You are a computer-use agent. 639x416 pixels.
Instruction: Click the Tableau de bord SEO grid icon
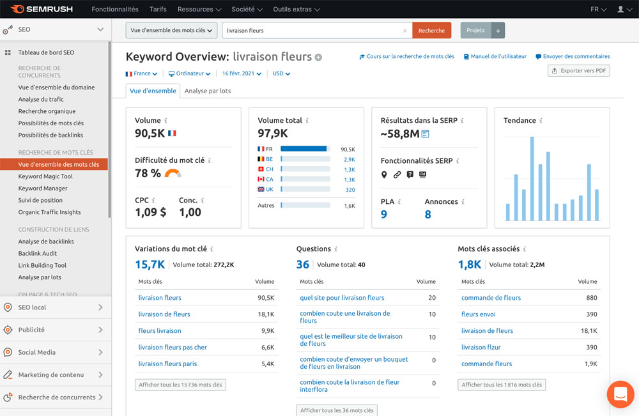pos(8,52)
